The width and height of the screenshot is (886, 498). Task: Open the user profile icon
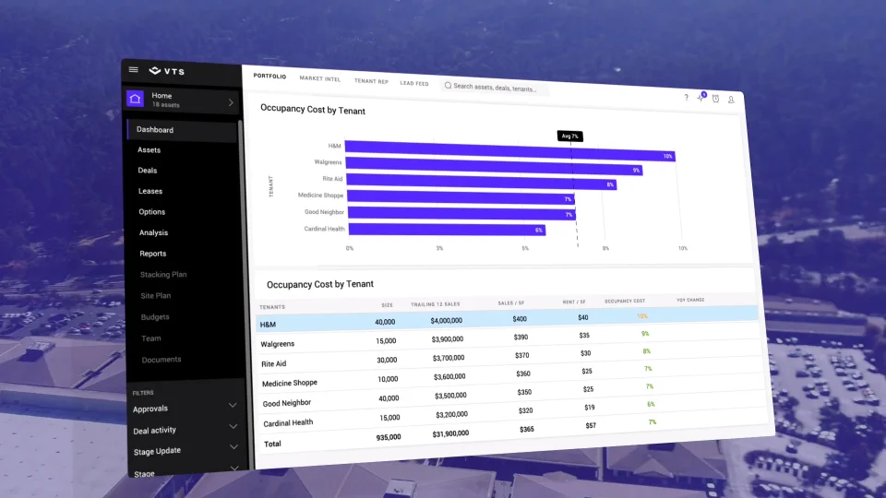tap(731, 100)
